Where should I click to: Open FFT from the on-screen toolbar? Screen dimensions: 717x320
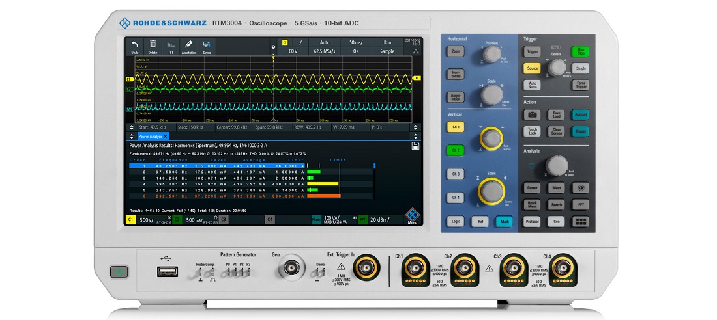[171, 47]
